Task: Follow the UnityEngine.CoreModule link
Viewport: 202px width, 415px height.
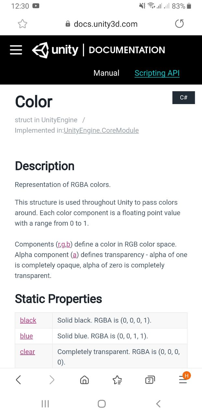Action: pyautogui.click(x=101, y=130)
